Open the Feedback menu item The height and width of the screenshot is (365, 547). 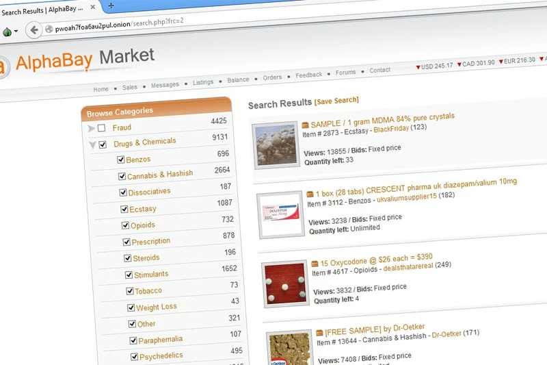(309, 75)
